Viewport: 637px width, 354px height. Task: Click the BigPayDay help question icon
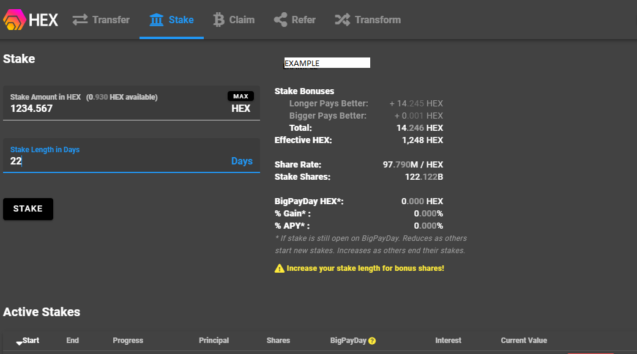tap(372, 341)
